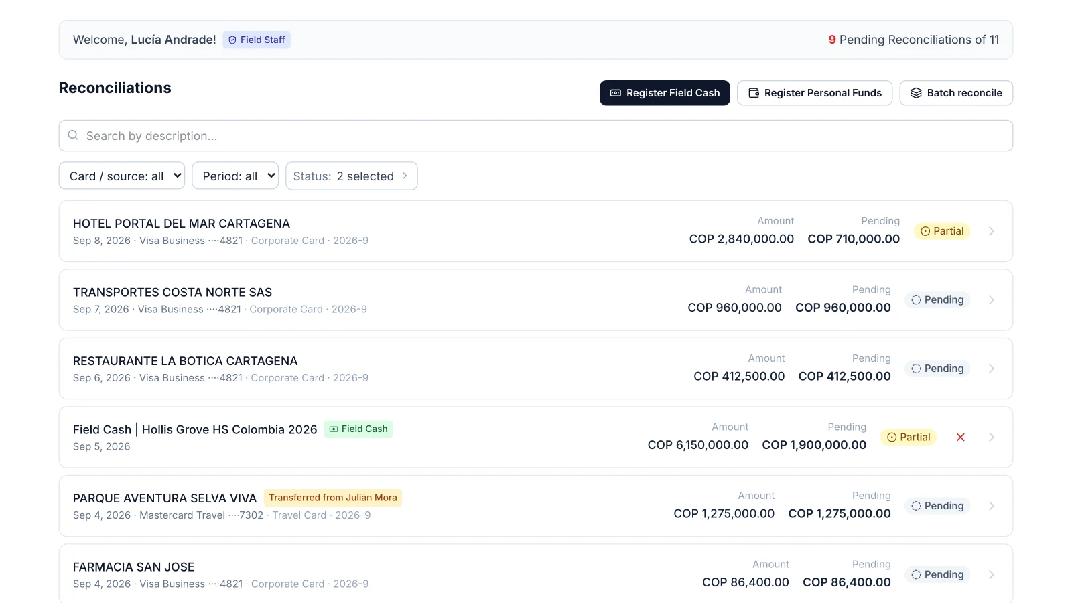1072x603 pixels.
Task: Click the Welcome, Lucía Andrade! greeting
Action: tap(145, 40)
